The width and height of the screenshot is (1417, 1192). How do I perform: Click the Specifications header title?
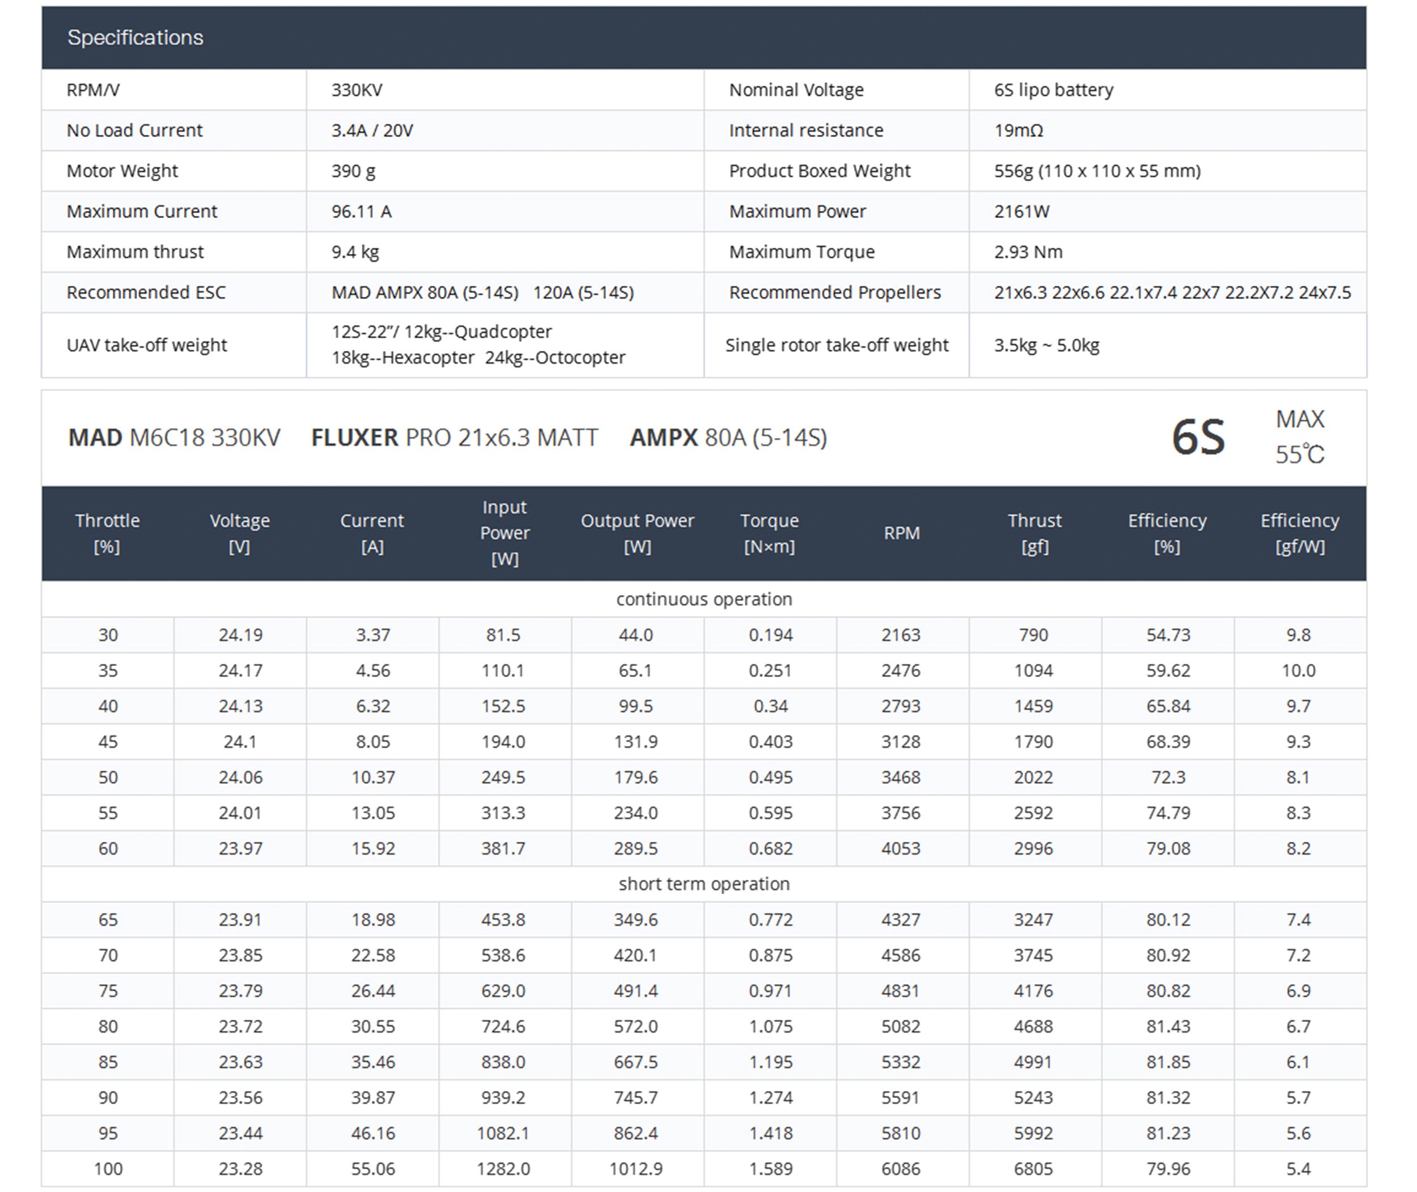(x=135, y=37)
